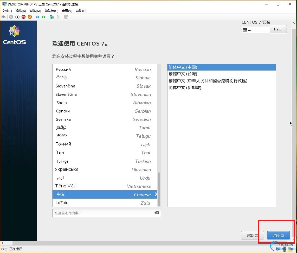297x253 pixels.
Task: Reset the VM with the green play icon
Action: (44, 17)
